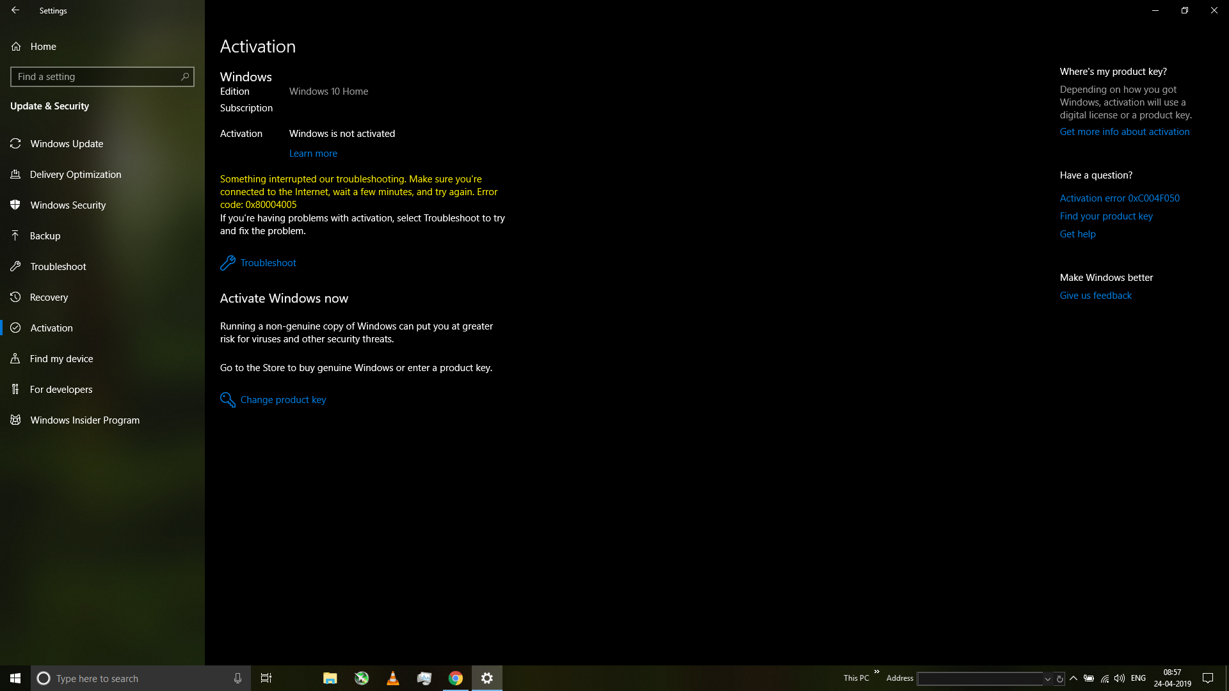Click the Cortana circle icon
Image resolution: width=1229 pixels, height=691 pixels.
click(44, 678)
